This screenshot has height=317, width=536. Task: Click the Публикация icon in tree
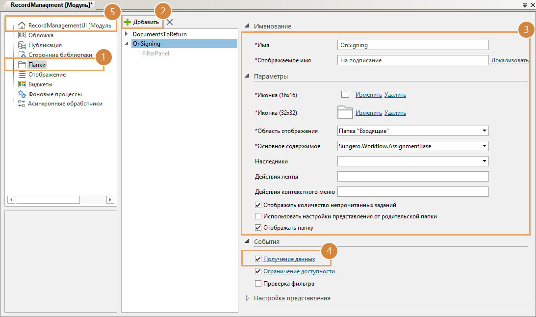pyautogui.click(x=22, y=45)
